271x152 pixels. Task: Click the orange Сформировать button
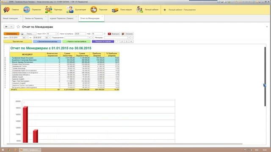[x=11, y=34]
